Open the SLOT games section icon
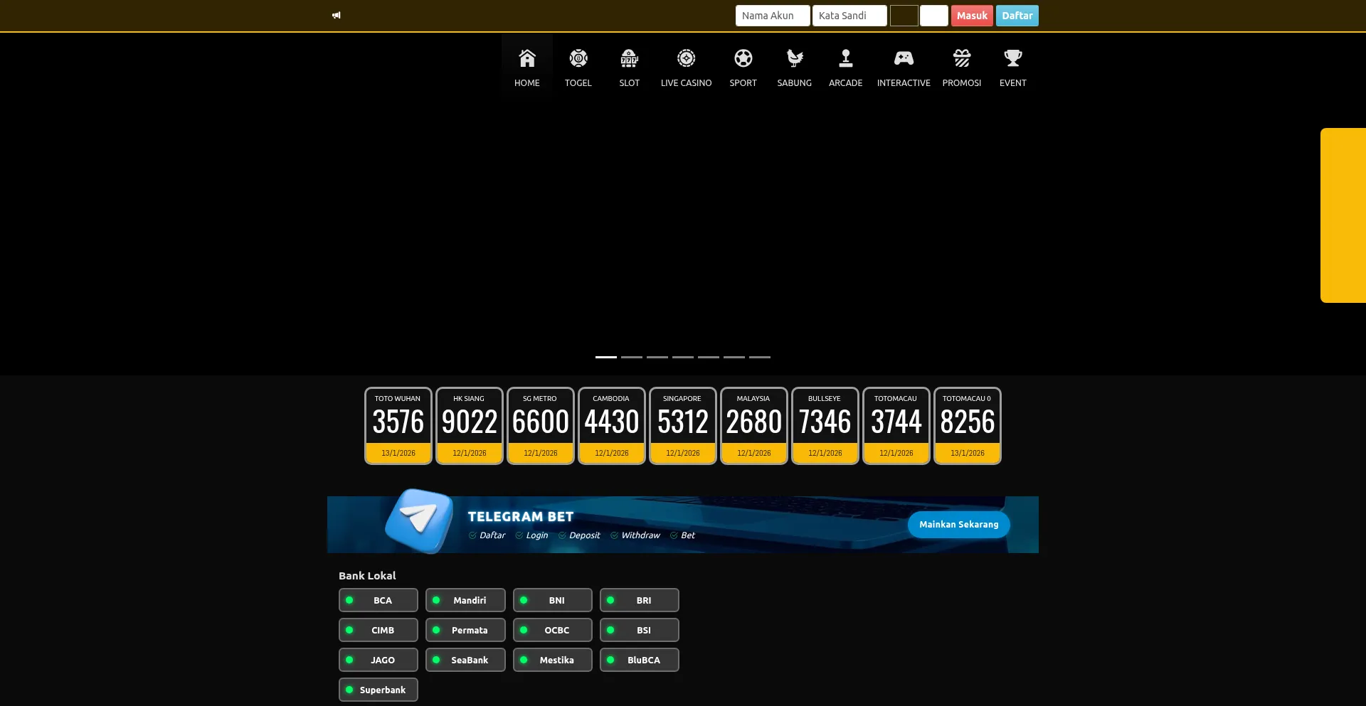 (629, 58)
